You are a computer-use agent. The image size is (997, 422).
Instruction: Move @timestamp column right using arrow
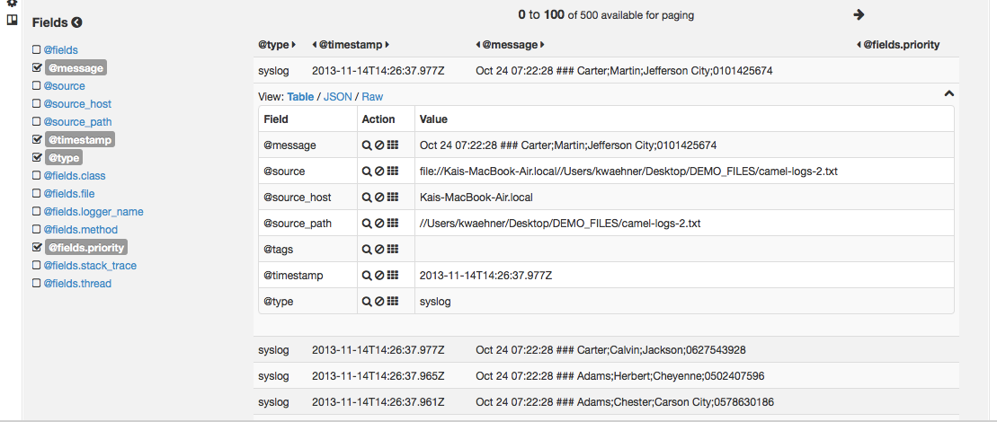[387, 45]
